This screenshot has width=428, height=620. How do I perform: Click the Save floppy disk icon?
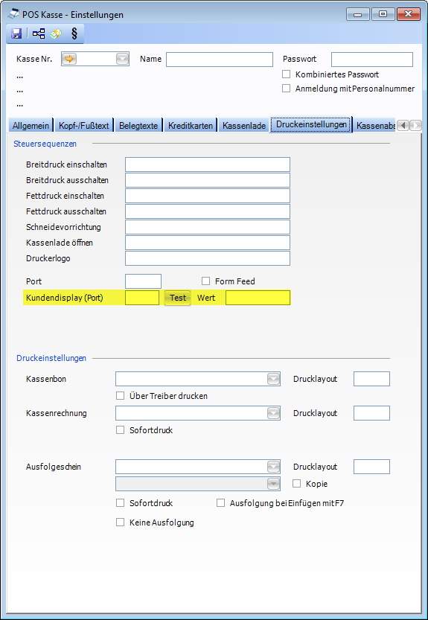coord(16,34)
